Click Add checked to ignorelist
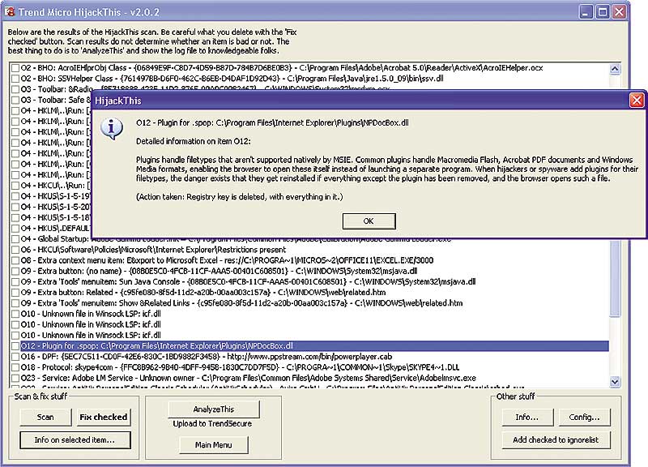Image resolution: width=648 pixels, height=467 pixels. [556, 440]
